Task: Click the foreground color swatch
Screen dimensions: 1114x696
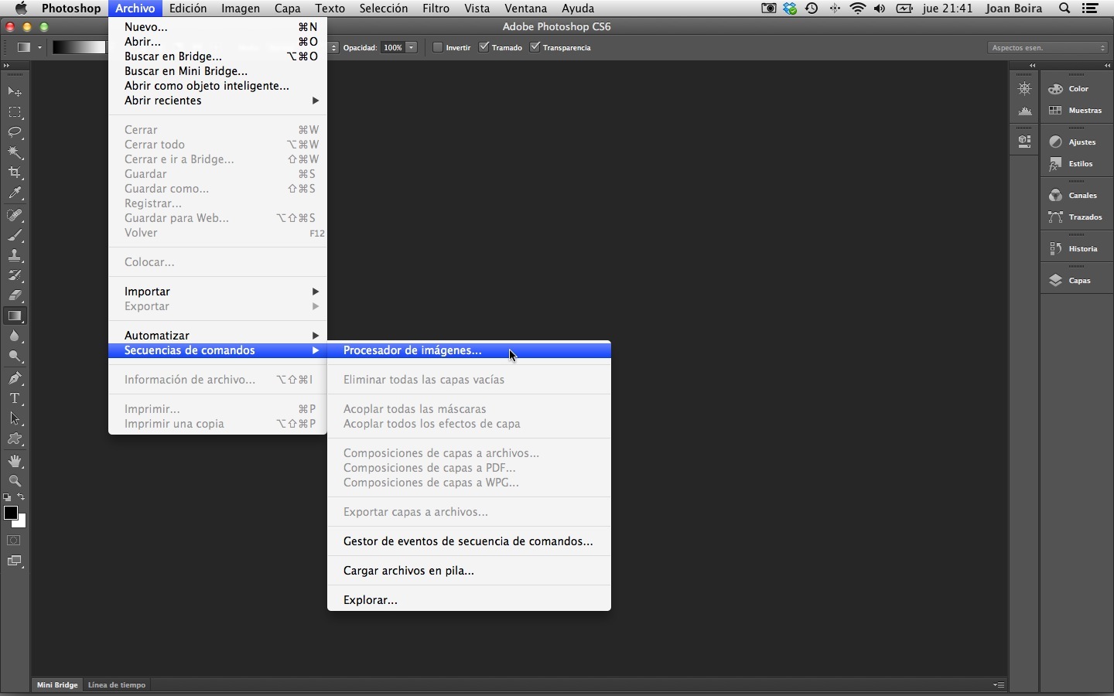Action: click(x=11, y=513)
